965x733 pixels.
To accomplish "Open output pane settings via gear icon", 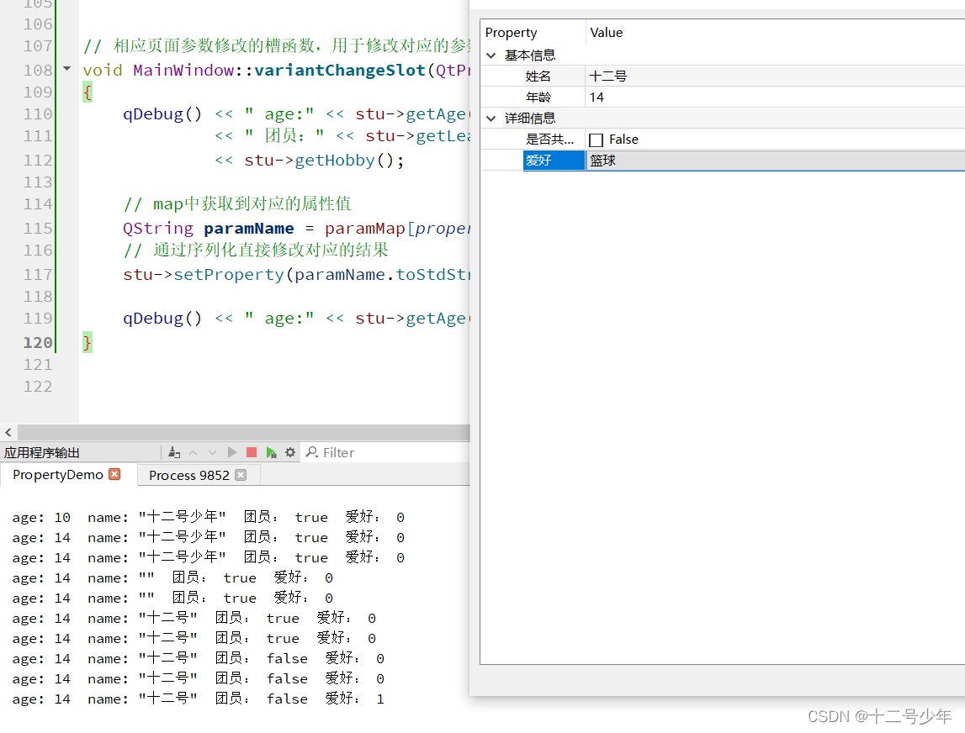I will 290,452.
